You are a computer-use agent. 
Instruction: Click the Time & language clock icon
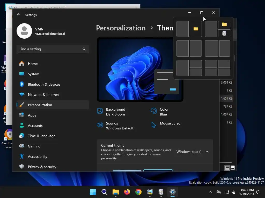(x=22, y=136)
